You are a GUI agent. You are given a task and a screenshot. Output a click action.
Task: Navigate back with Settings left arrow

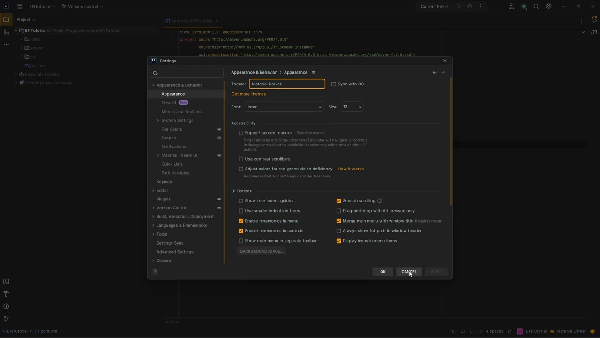pyautogui.click(x=435, y=72)
